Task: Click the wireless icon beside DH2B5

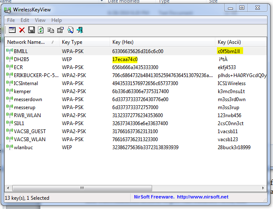Action: coord(10,59)
